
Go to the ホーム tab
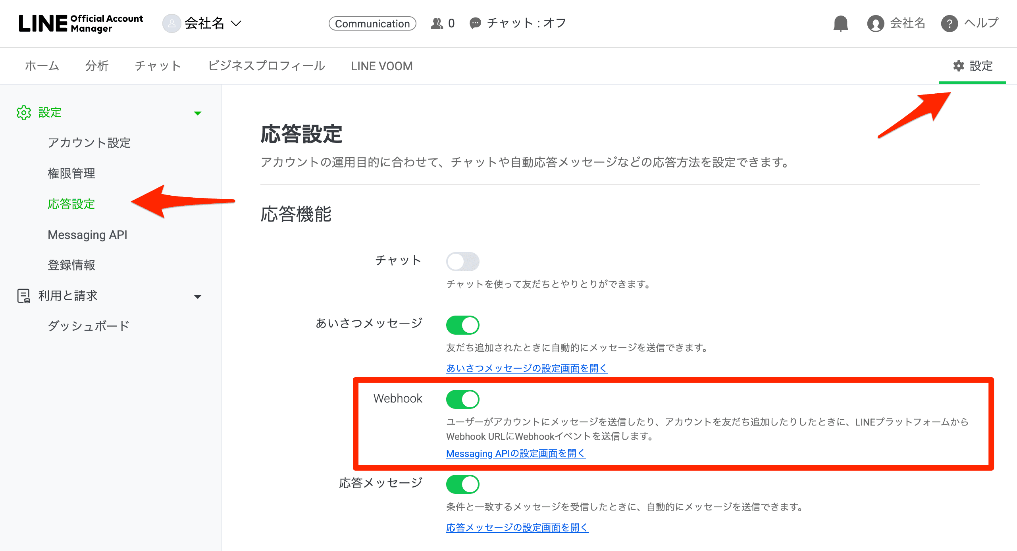42,66
